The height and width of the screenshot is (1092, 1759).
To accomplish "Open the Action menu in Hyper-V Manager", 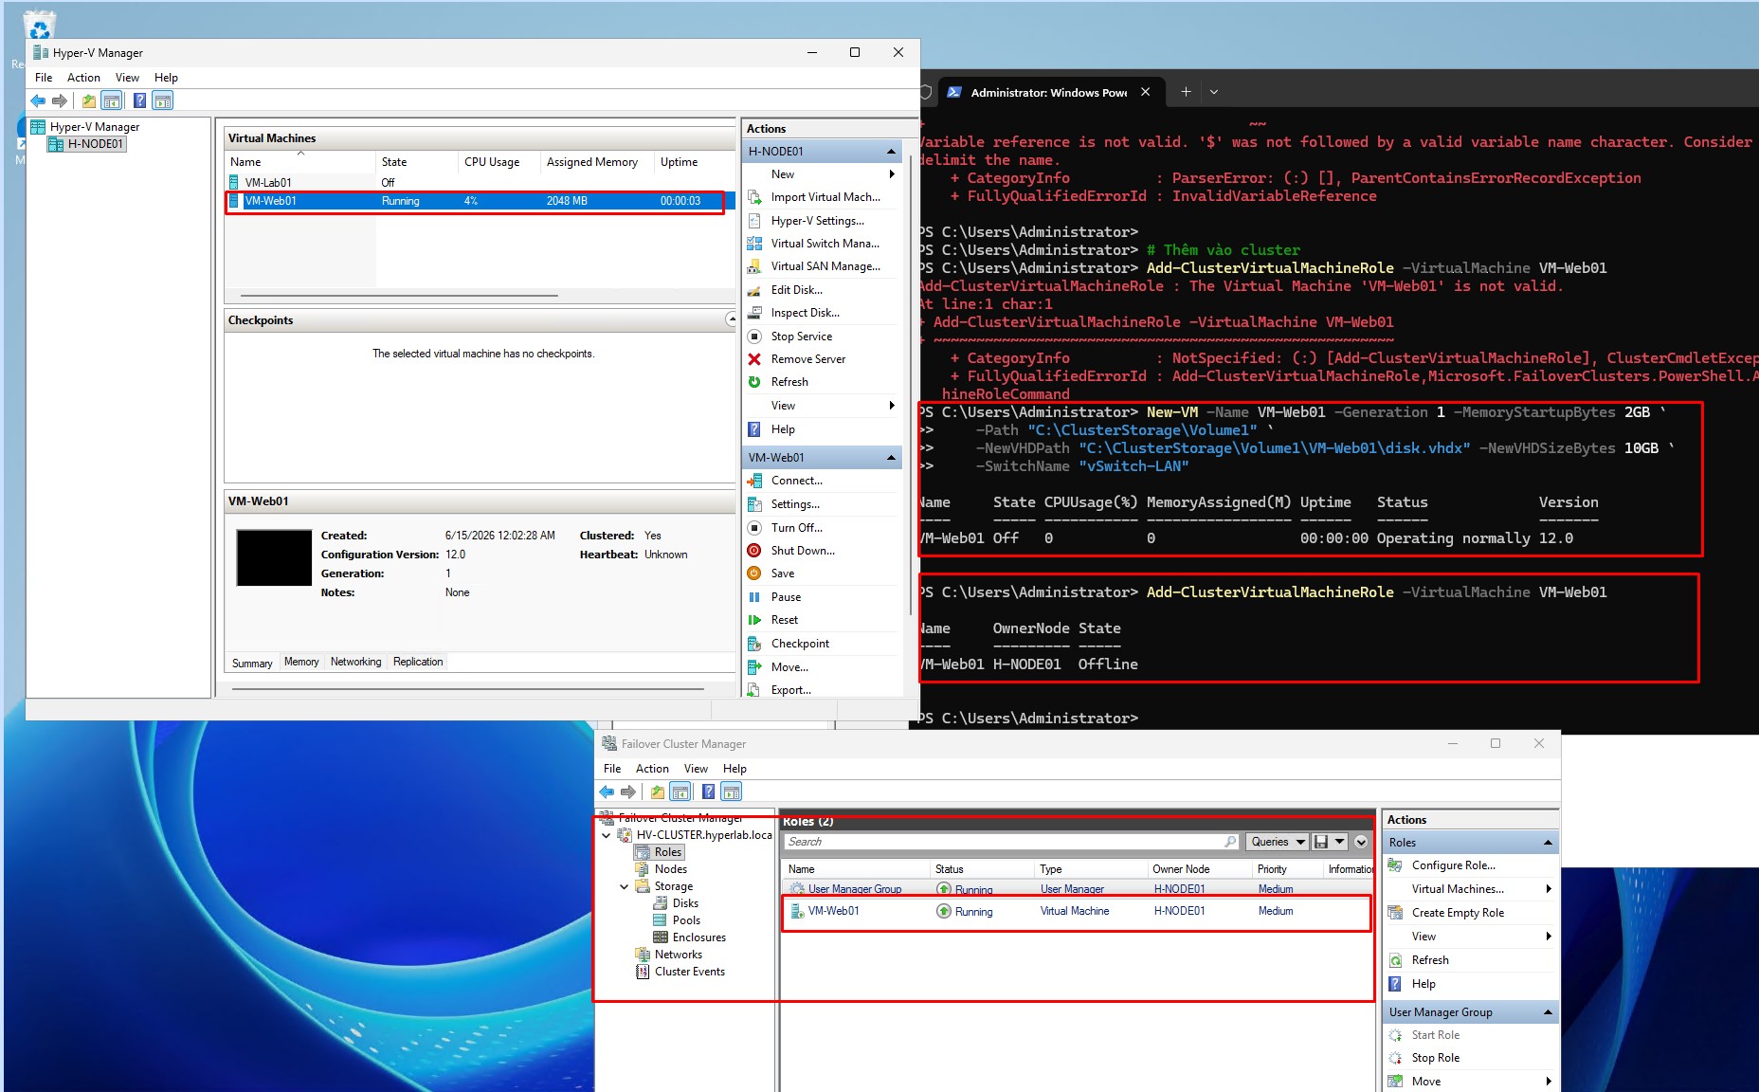I will pyautogui.click(x=83, y=78).
